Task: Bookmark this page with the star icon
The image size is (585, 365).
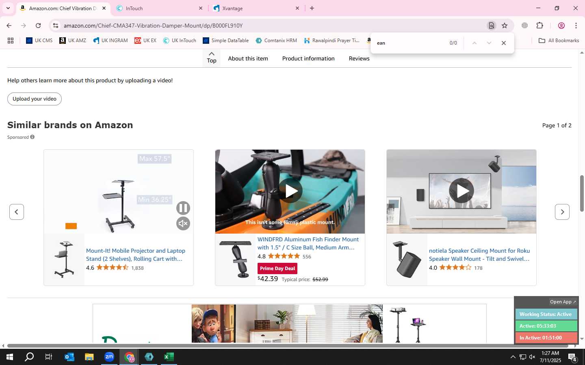Action: pyautogui.click(x=505, y=26)
